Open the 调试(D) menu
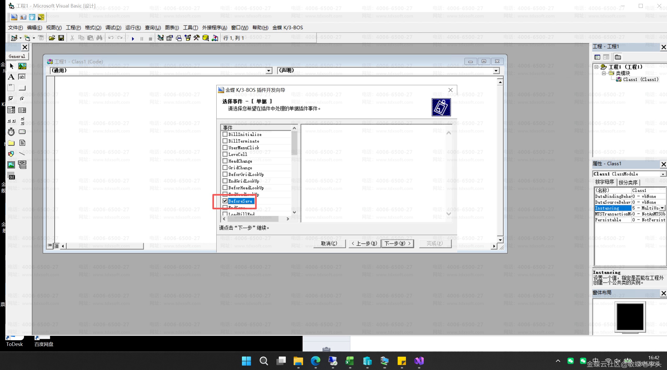The height and width of the screenshot is (370, 667). (113, 28)
